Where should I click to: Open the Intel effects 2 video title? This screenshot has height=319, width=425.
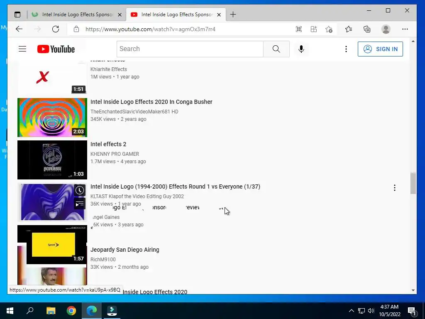108,144
